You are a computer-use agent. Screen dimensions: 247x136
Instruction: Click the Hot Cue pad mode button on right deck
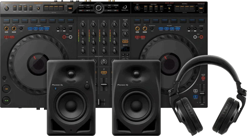[x=161, y=28]
